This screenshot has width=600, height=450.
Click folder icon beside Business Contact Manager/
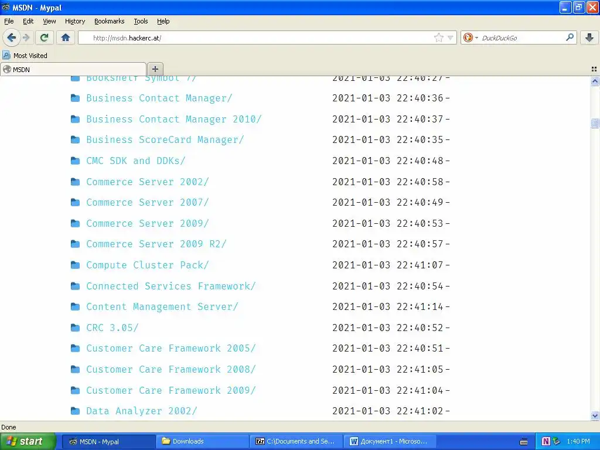[76, 98]
